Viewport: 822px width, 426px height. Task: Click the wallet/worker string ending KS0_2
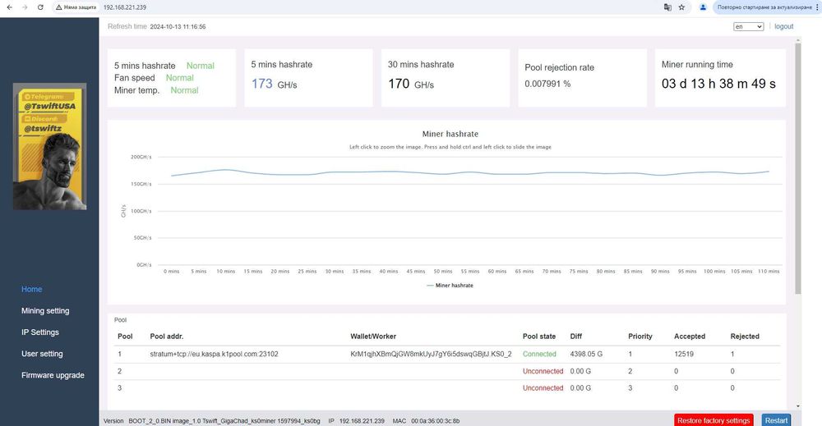coord(431,354)
